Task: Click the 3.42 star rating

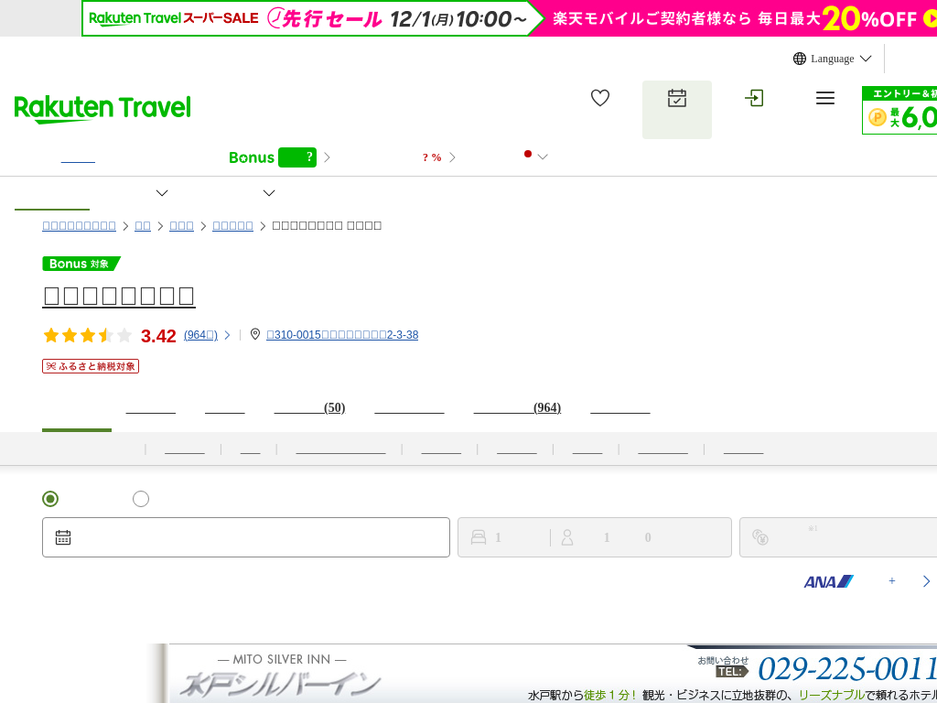Action: click(x=157, y=336)
